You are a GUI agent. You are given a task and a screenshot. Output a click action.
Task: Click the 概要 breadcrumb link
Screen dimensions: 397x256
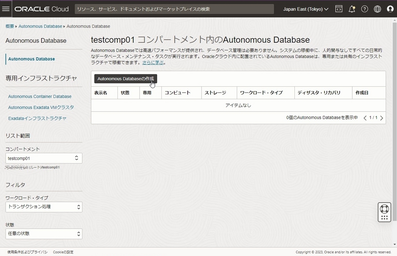(9, 26)
